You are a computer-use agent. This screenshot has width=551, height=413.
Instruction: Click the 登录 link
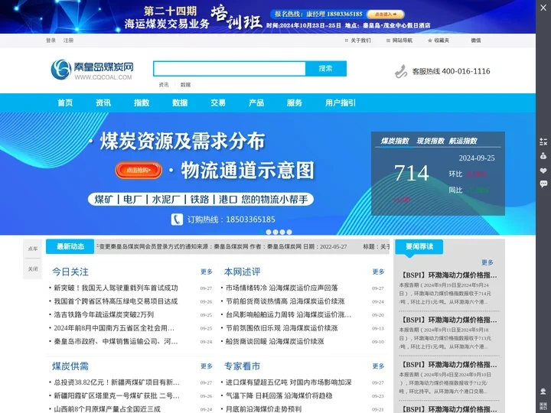(x=51, y=41)
